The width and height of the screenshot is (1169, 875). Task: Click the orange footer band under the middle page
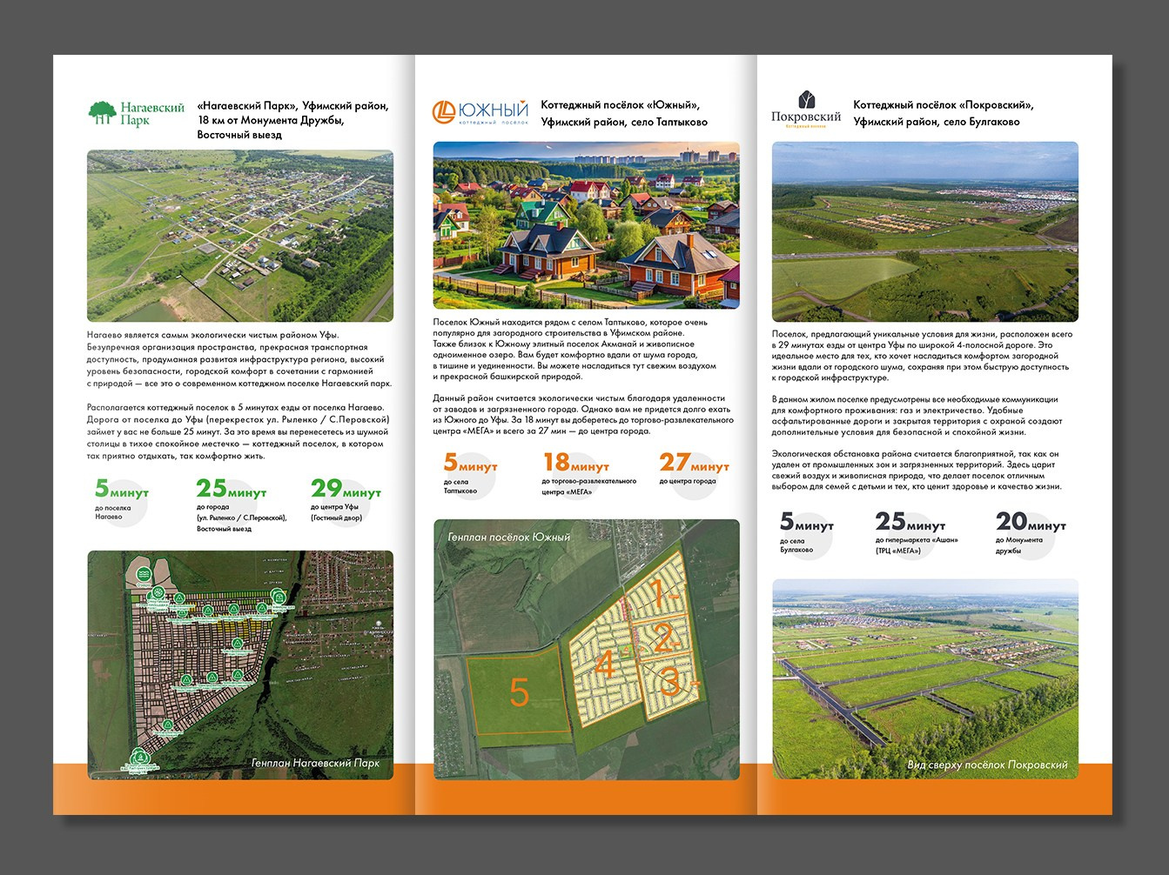[x=586, y=797]
